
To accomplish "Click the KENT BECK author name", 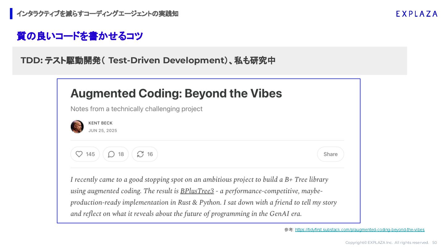I will point(100,123).
